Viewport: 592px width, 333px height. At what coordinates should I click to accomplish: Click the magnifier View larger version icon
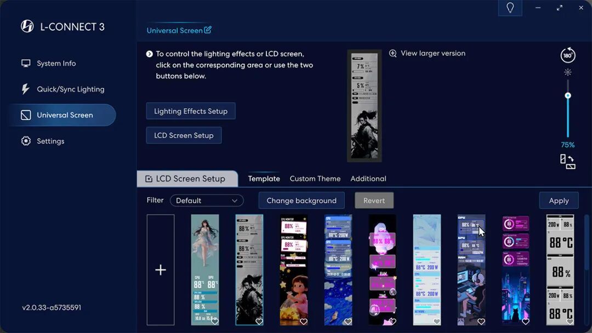392,53
